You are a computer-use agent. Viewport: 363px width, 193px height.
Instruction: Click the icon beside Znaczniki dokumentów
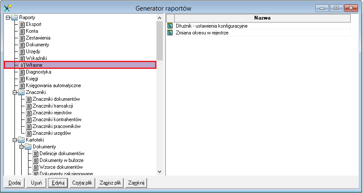coord(28,99)
